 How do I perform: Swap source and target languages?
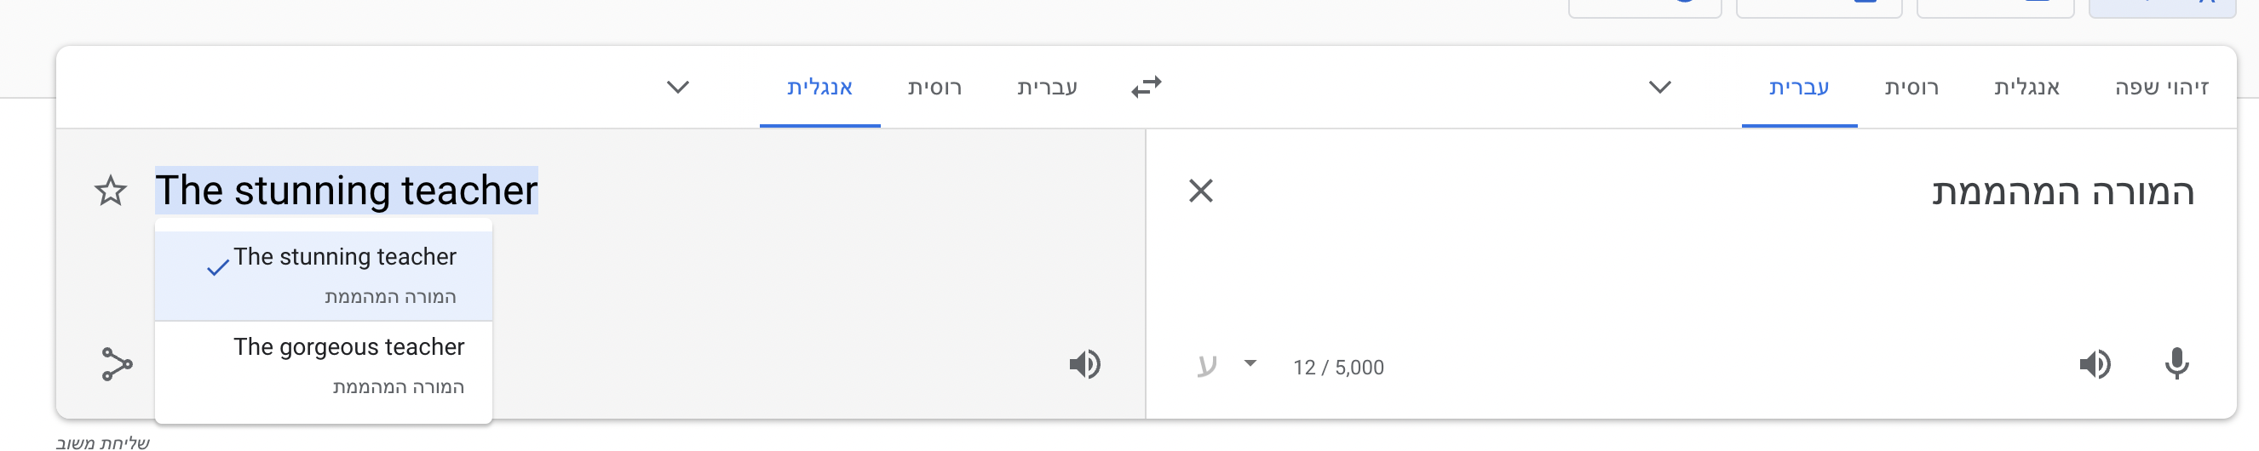coord(1146,87)
